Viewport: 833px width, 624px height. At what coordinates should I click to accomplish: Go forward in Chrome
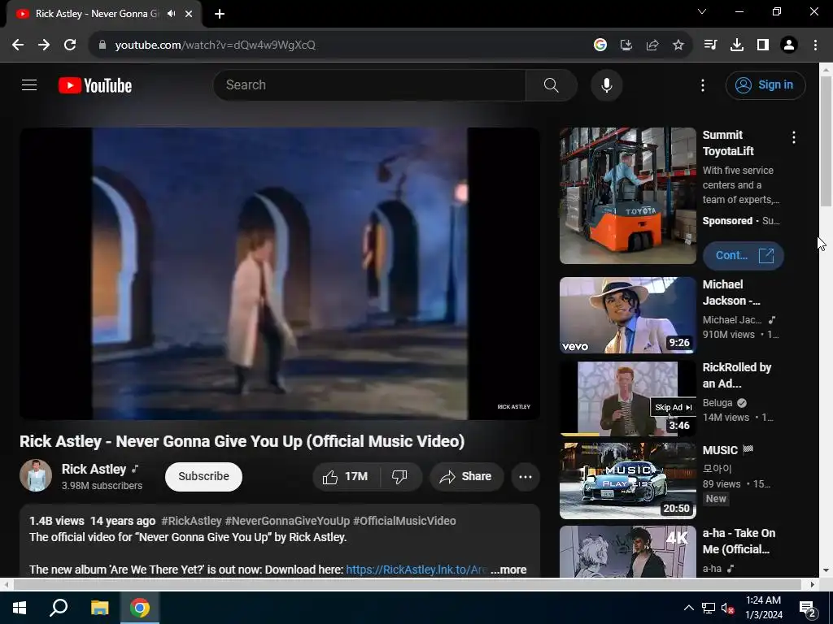tap(44, 45)
